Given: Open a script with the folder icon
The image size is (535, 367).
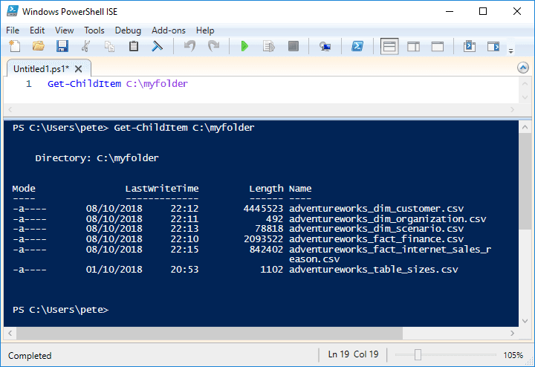Looking at the screenshot, I should click(x=38, y=46).
